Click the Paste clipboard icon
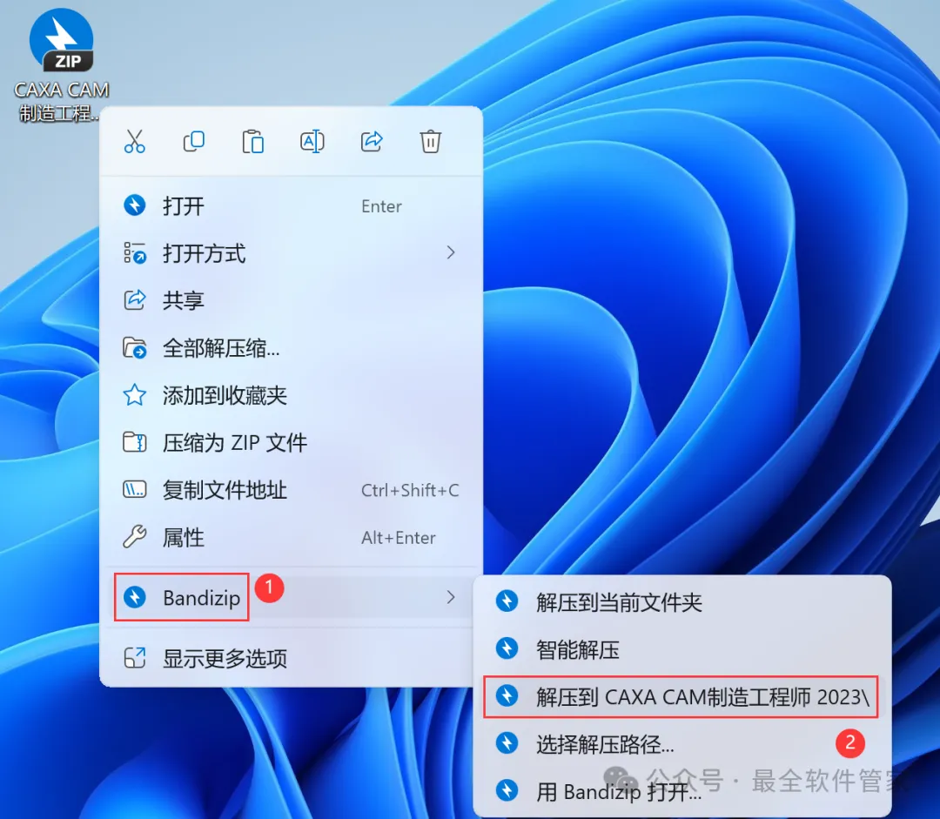This screenshot has width=940, height=819. (252, 142)
